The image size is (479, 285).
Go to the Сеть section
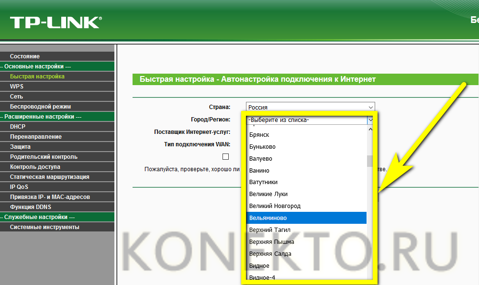click(57, 97)
